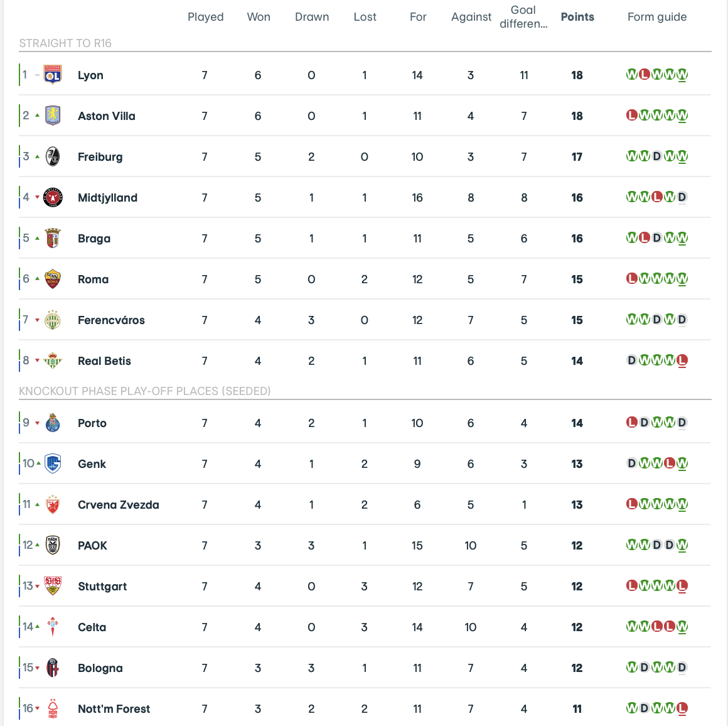The image size is (728, 726).
Task: Select the Ferencváros team name
Action: [111, 320]
